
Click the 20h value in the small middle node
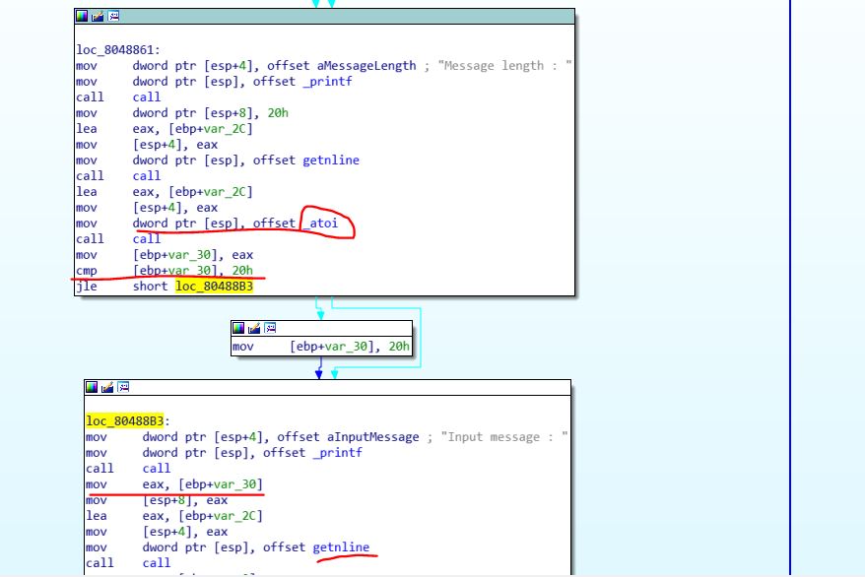(x=399, y=347)
